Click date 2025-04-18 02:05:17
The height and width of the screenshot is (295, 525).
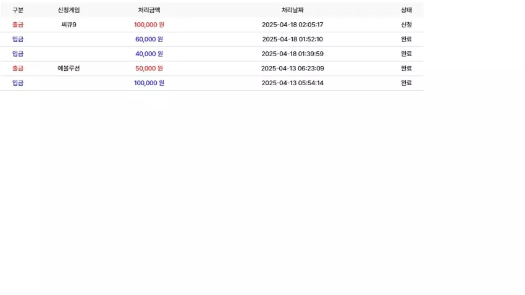click(292, 25)
